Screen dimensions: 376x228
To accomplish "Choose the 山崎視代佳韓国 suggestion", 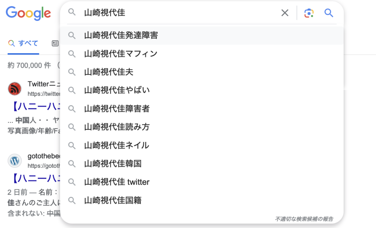I will 113,163.
